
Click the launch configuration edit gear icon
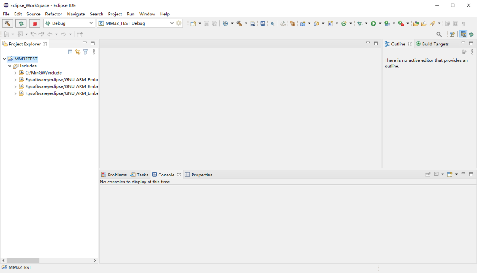pyautogui.click(x=179, y=23)
